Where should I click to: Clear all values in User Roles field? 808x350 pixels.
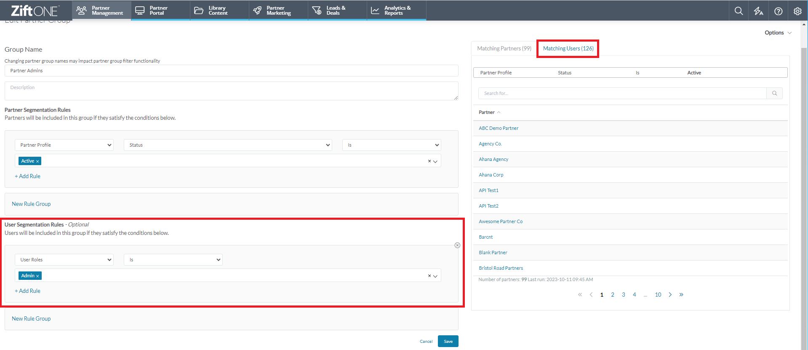point(429,276)
